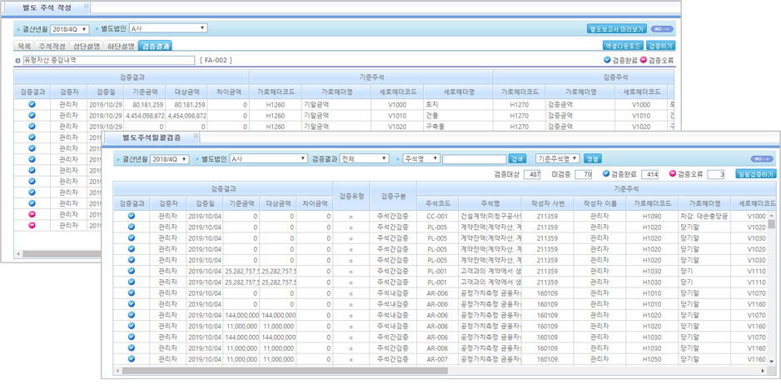Click the CC-001 주석코드 cell
This screenshot has width=781, height=385.
pyautogui.click(x=438, y=216)
